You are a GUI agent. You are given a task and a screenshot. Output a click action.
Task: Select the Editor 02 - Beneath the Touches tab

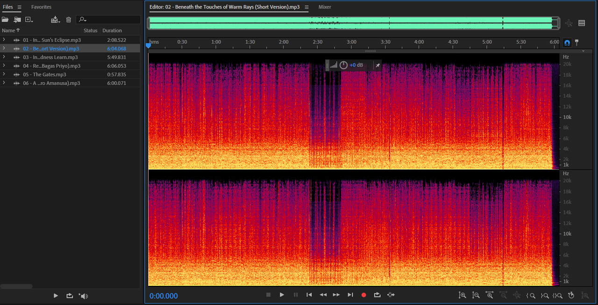tap(225, 7)
